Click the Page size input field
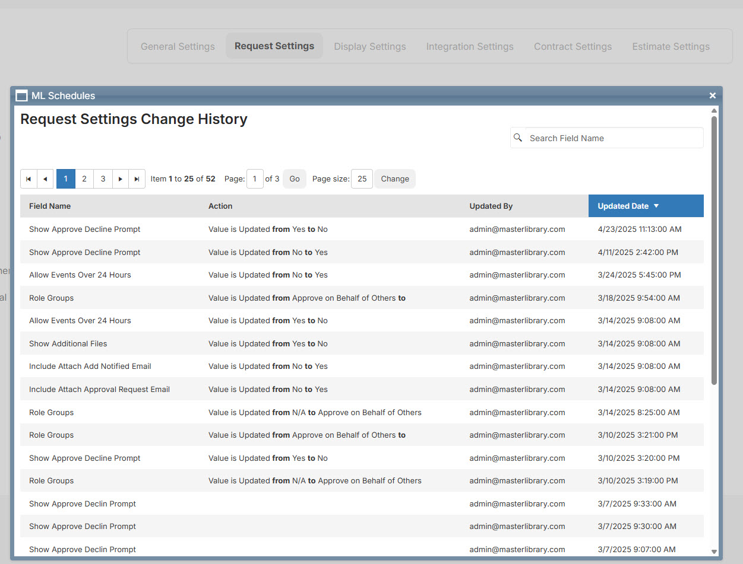743x564 pixels. pyautogui.click(x=362, y=179)
